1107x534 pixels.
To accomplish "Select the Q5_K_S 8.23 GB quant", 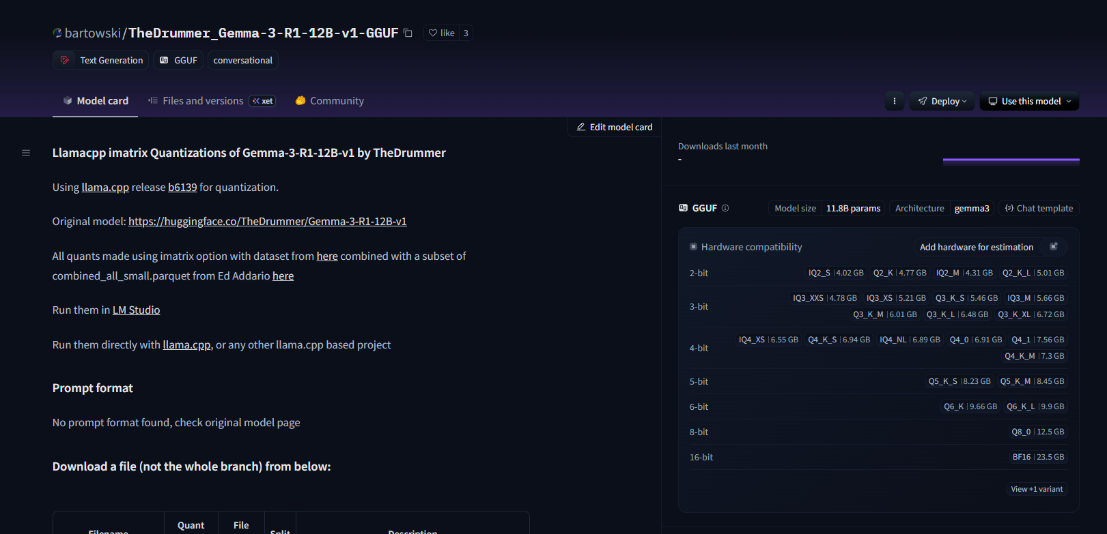I will [x=959, y=381].
